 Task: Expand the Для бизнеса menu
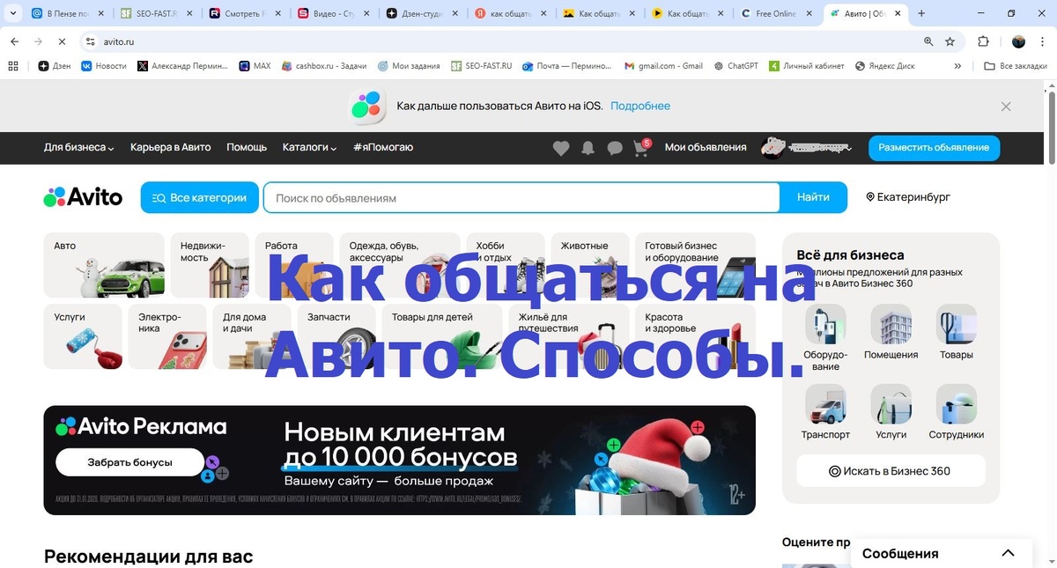point(79,148)
